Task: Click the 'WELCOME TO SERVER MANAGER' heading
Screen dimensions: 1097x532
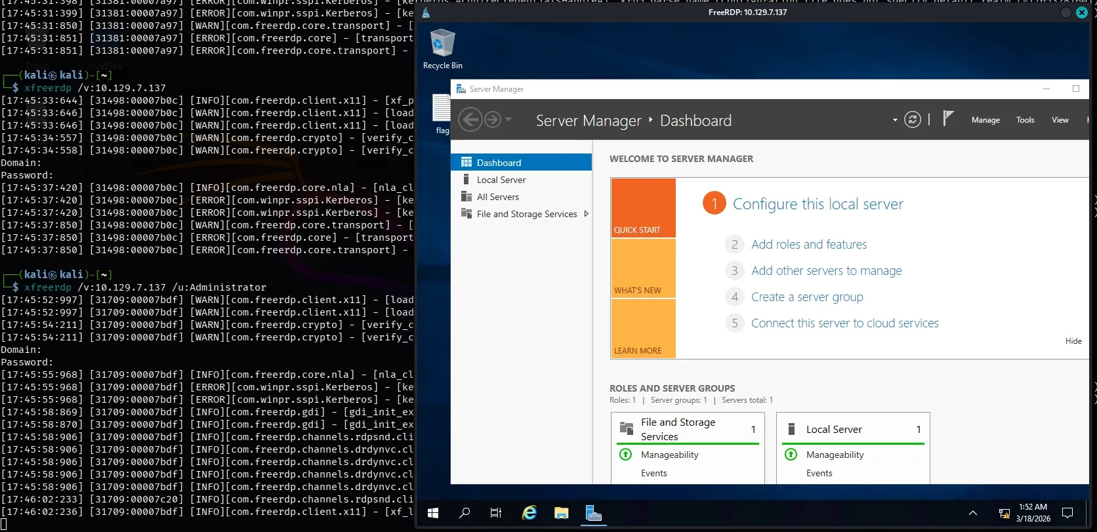Action: 681,159
